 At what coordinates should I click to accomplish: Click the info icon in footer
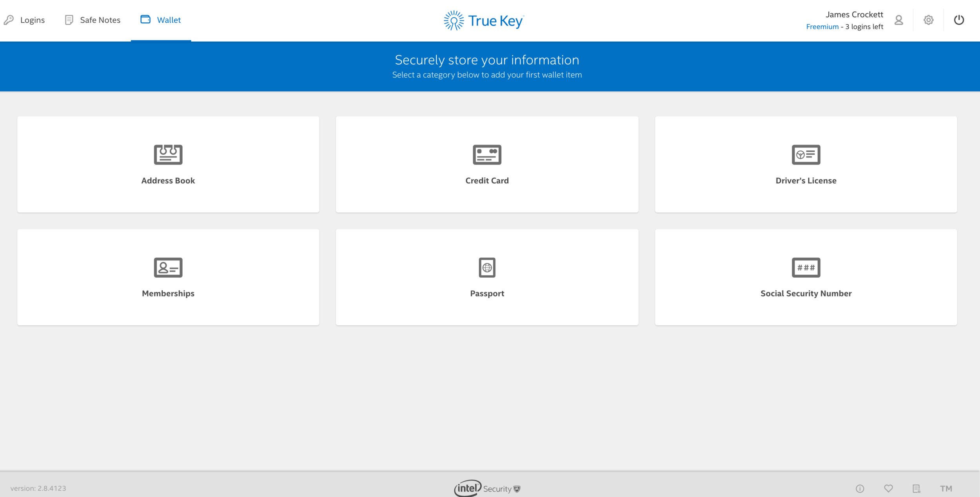click(860, 488)
